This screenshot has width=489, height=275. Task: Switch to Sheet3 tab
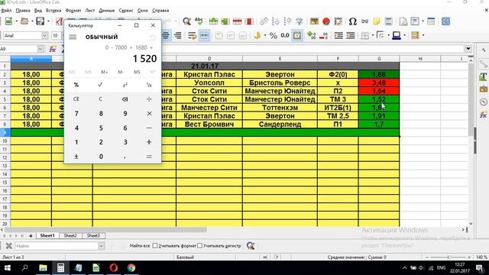[x=93, y=236]
